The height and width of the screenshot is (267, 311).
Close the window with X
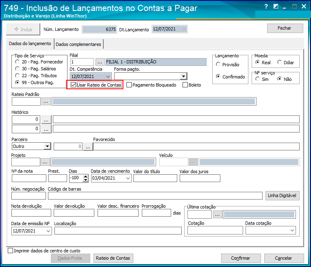304,7
